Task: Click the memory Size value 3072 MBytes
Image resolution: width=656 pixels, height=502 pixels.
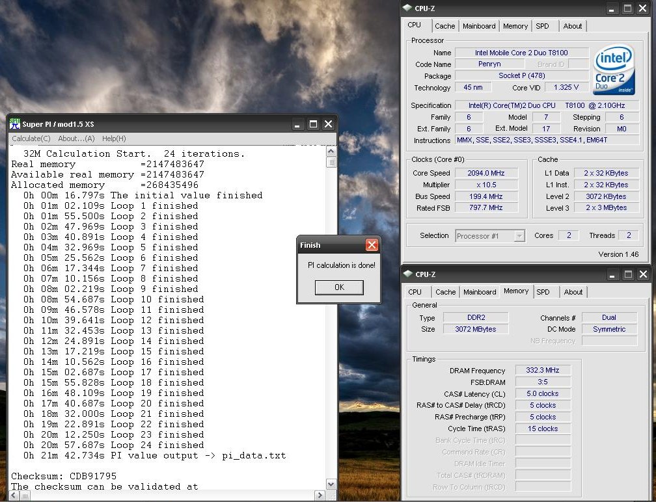Action: point(476,329)
